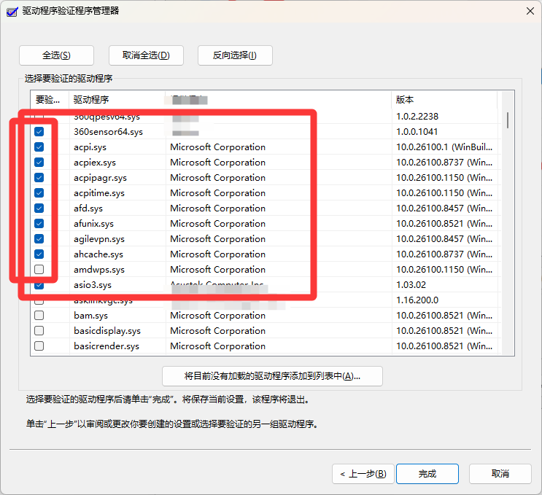The height and width of the screenshot is (495, 542).
Task: Click Microsoft Corporation in amdwps.sys row
Action: pyautogui.click(x=218, y=270)
